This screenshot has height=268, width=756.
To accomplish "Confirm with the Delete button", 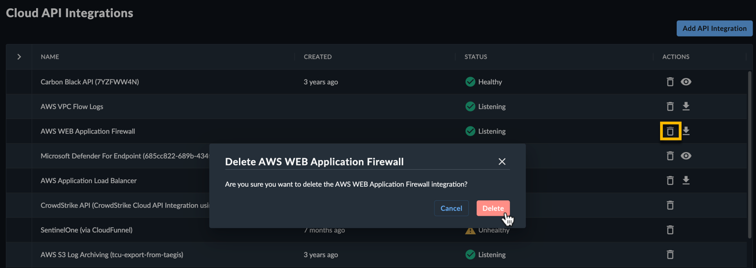I will (493, 208).
